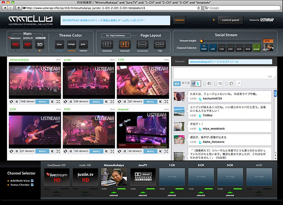Select the main social stream channel tab
Screen dimensions: 283x205
[204, 47]
